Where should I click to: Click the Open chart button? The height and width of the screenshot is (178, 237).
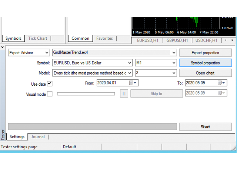pos(206,73)
